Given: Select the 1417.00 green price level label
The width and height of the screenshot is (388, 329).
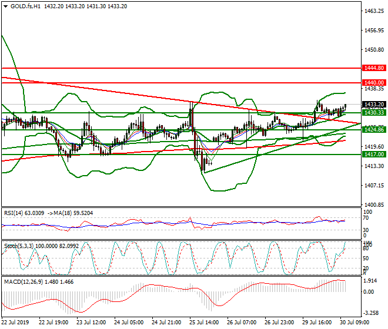Looking at the screenshot, I should point(374,155).
